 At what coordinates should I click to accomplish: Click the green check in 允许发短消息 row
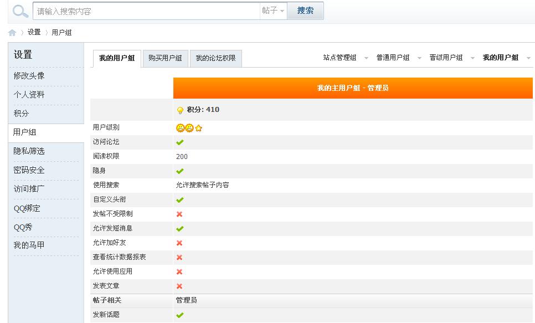[x=180, y=228]
